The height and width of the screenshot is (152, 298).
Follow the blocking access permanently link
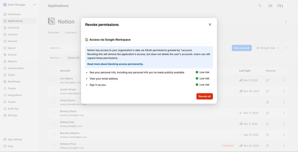(x=115, y=64)
